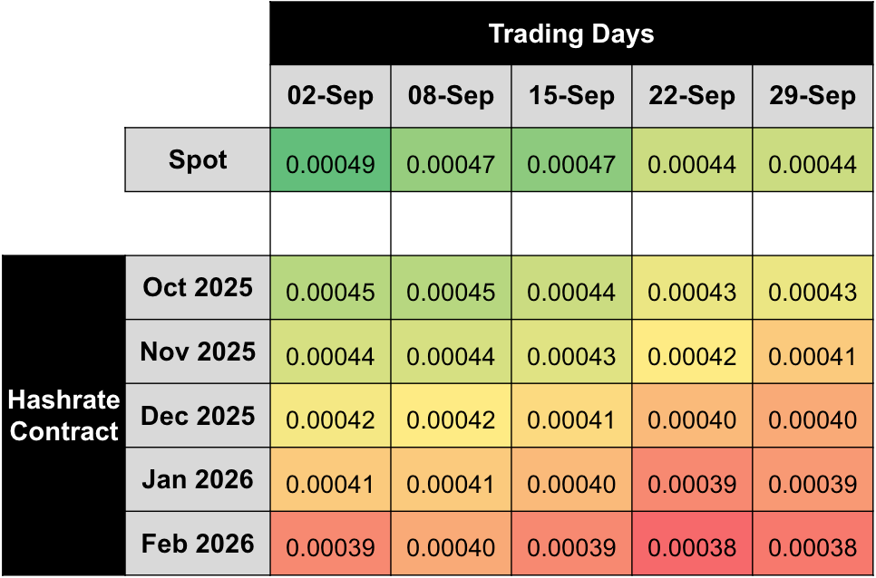
Task: Click Jan 2026 value under 29-Sep
Action: coord(813,484)
